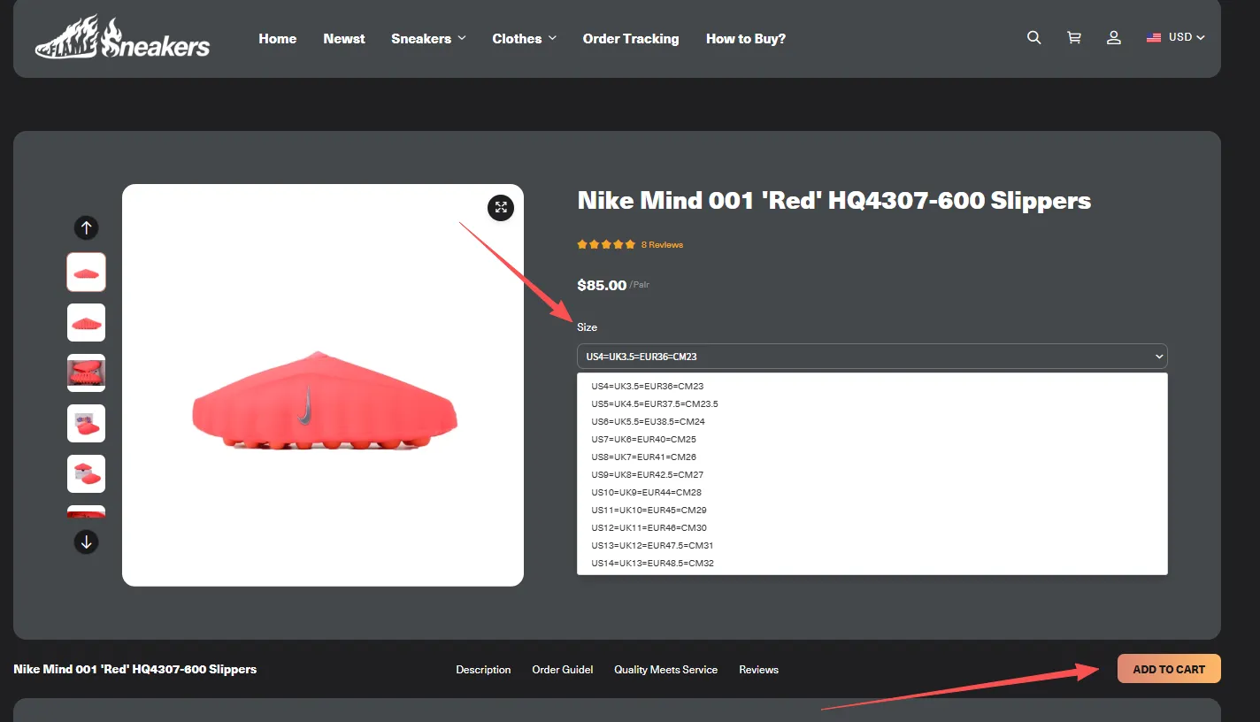The width and height of the screenshot is (1260, 722).
Task: Click the $85.00 price text
Action: 602,285
